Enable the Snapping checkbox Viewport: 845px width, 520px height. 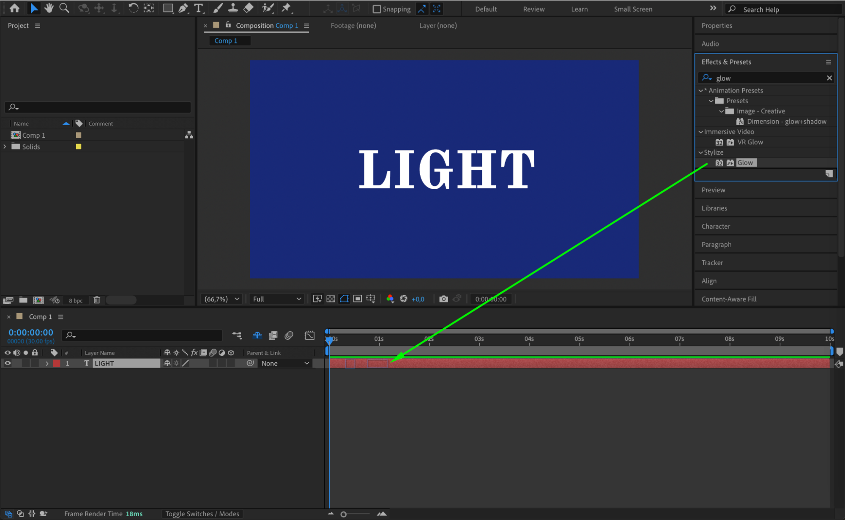(377, 9)
